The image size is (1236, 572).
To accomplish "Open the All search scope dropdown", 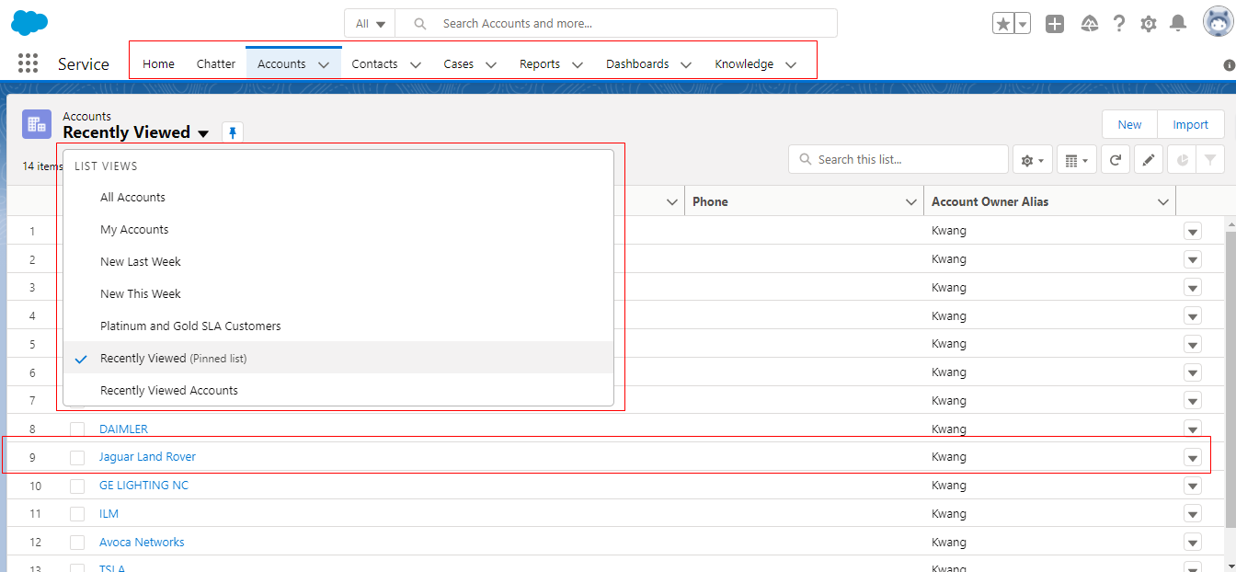I will coord(371,24).
